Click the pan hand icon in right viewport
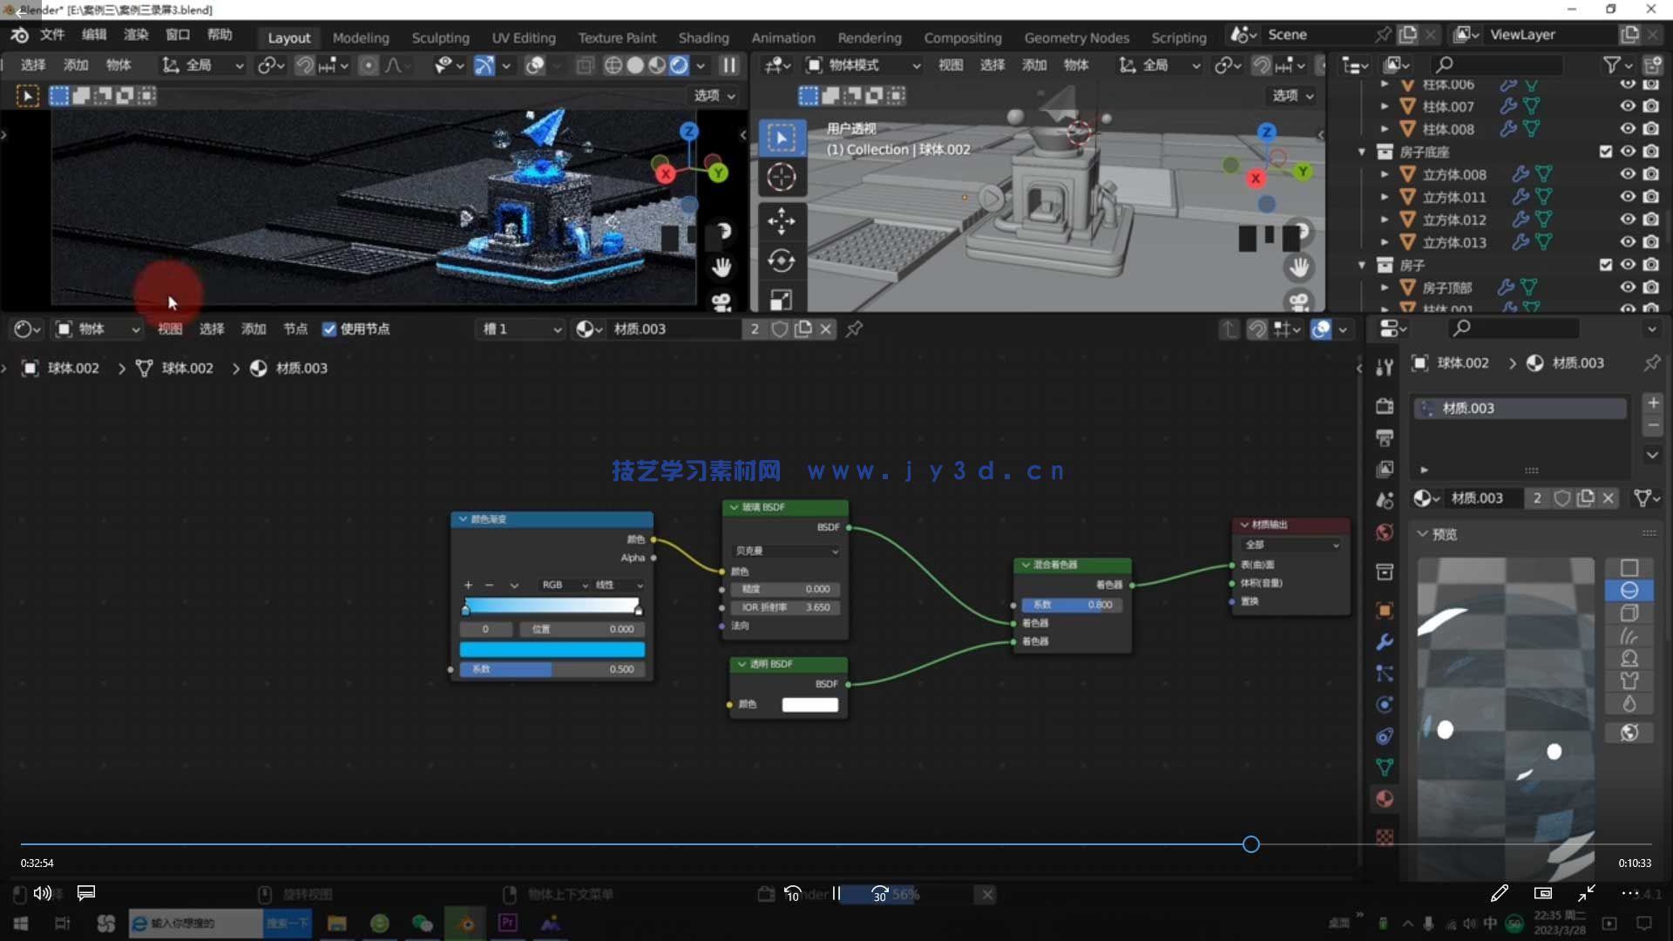The image size is (1673, 941). coord(1298,267)
